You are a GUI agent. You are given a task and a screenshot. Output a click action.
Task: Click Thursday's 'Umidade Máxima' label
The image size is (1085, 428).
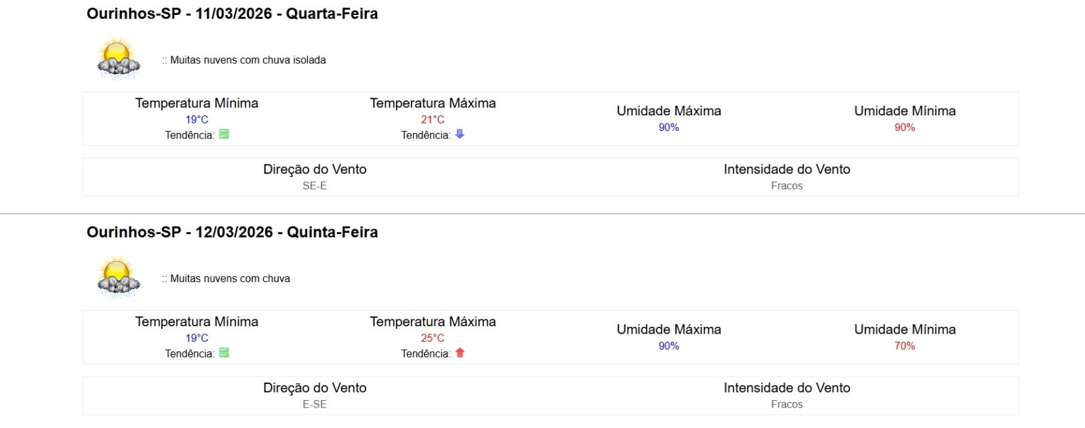pyautogui.click(x=669, y=330)
